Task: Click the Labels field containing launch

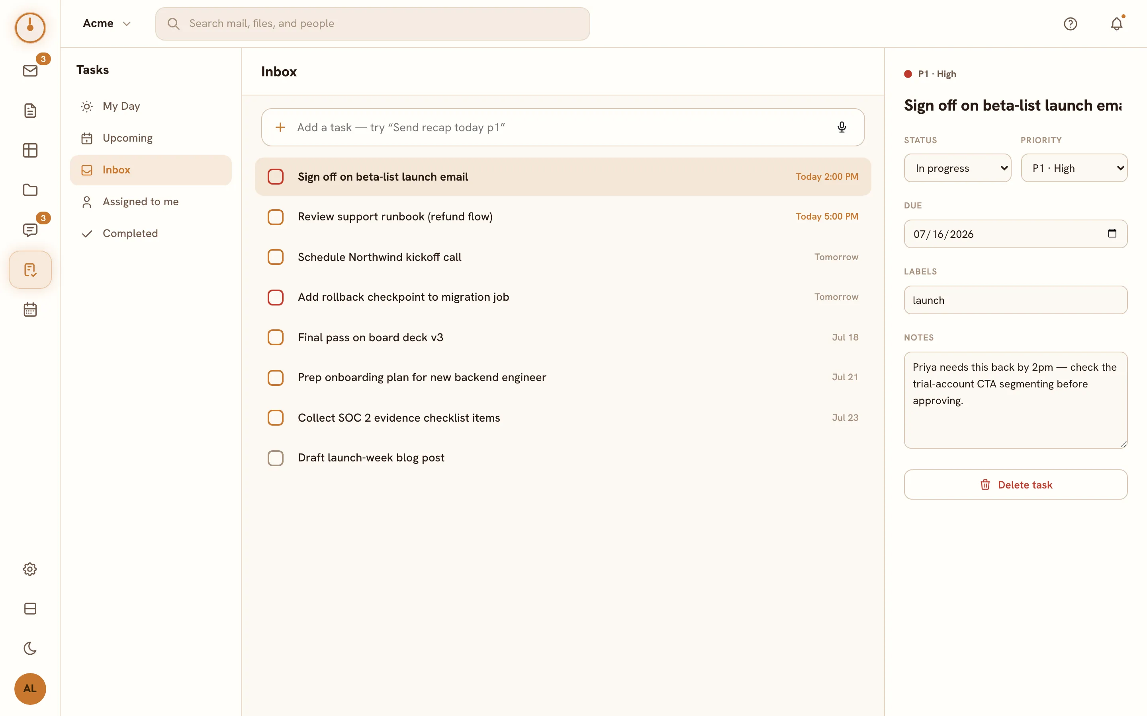Action: (x=1016, y=300)
